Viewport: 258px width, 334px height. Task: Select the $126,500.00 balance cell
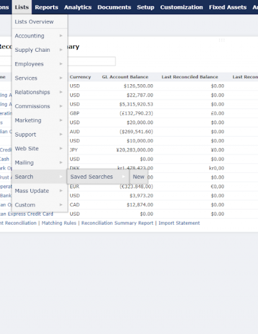[139, 86]
